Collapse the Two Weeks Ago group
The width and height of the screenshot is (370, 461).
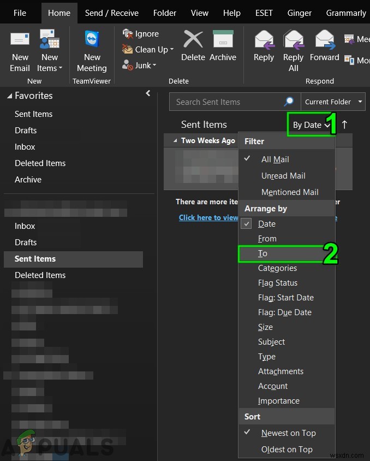(x=175, y=141)
